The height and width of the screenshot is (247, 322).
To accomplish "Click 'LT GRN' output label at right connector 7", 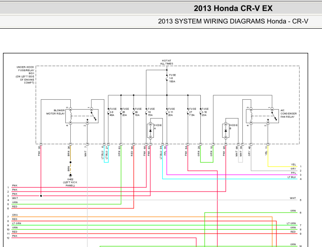I will click(x=291, y=223).
